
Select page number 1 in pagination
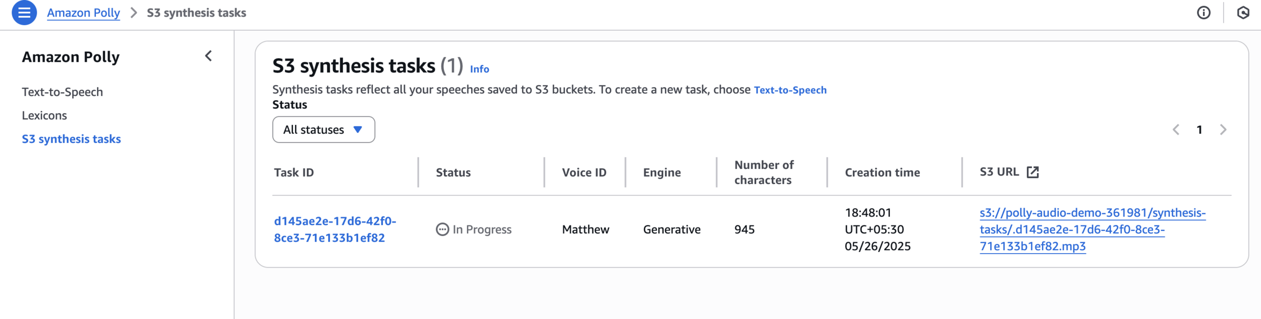tap(1199, 130)
